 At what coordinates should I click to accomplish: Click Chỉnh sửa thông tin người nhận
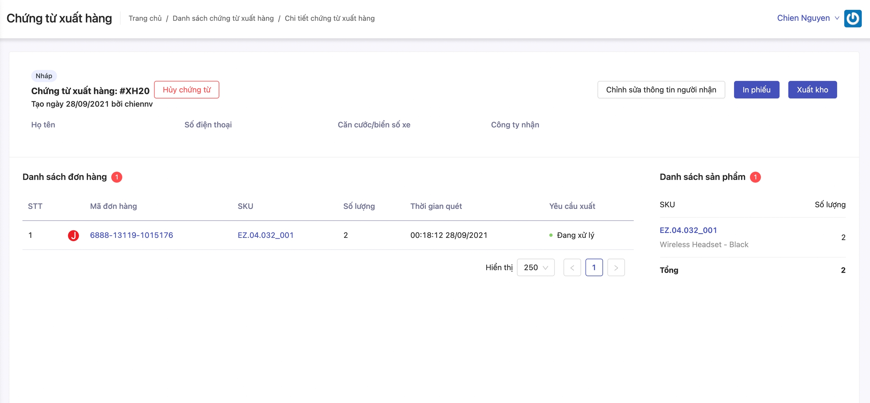[x=661, y=90]
